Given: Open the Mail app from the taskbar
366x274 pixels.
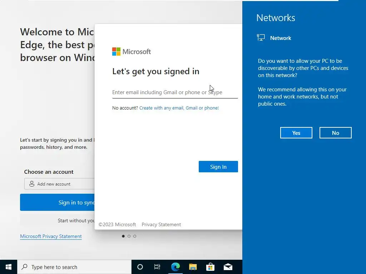Looking at the screenshot, I should pos(228,267).
